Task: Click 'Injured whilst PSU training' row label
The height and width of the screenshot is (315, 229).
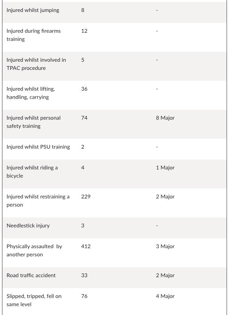Action: point(38,147)
